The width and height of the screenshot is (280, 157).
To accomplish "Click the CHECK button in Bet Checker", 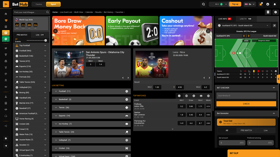I will pos(246,104).
